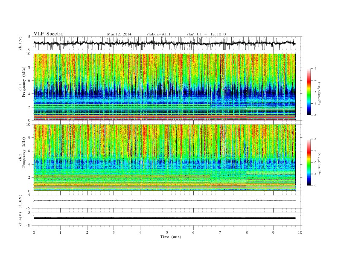This screenshot has width=338, height=261.
Task: Select the "Time (min)" axis title
Action: click(171, 237)
